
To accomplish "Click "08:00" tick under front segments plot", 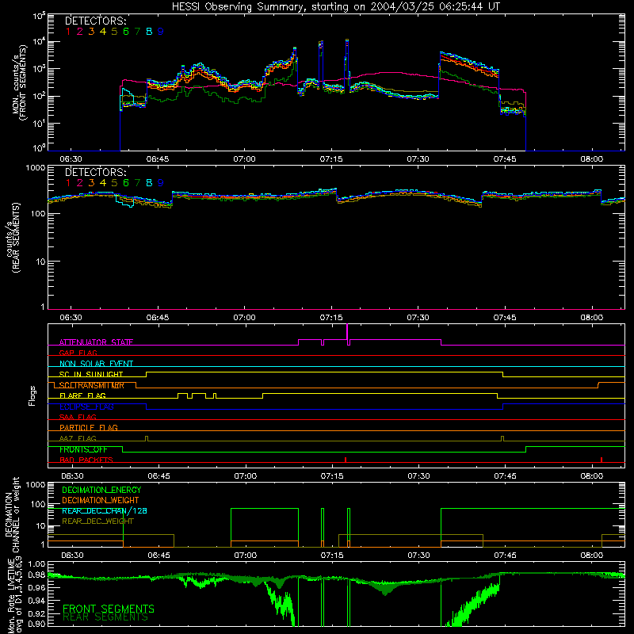I will point(591,159).
